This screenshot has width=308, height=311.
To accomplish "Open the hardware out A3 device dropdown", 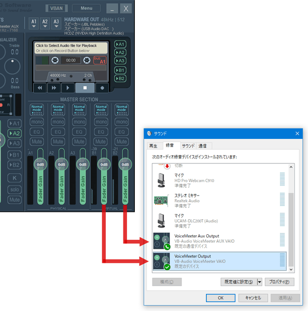I will point(56,23).
